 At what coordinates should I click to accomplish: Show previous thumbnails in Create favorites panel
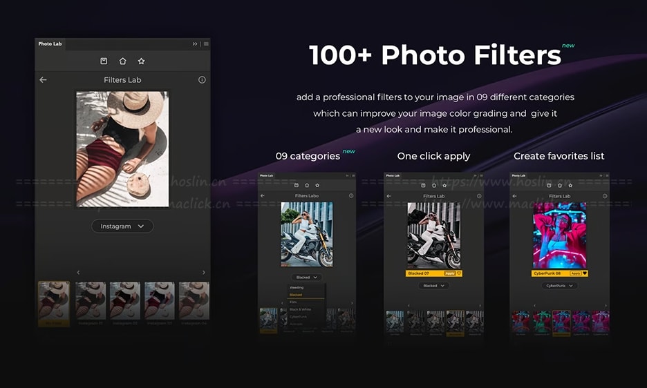[535, 306]
